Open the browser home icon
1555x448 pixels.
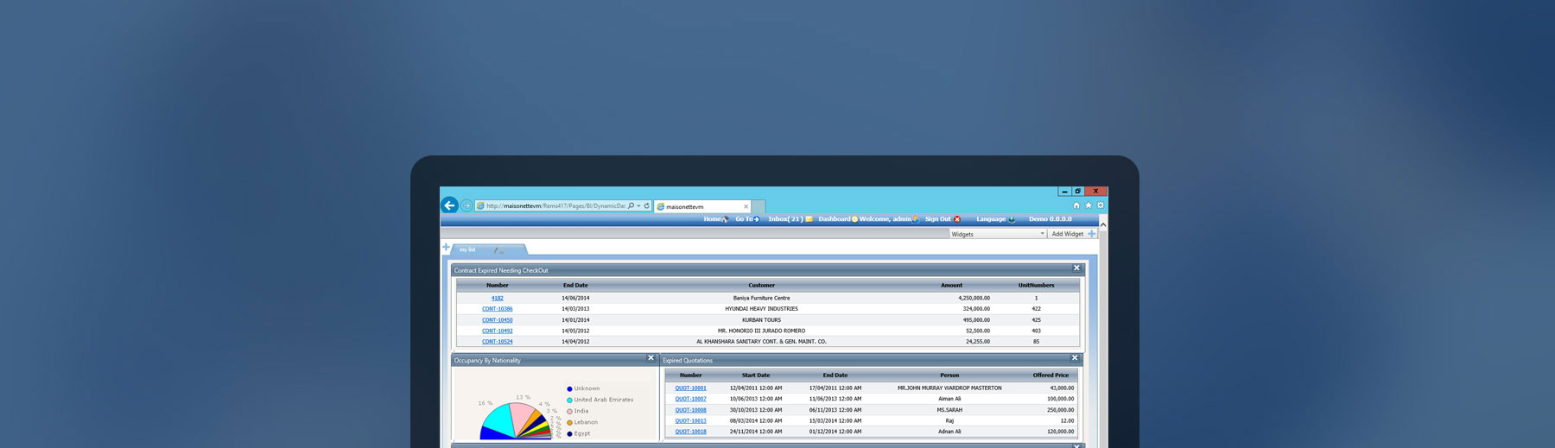click(1076, 205)
